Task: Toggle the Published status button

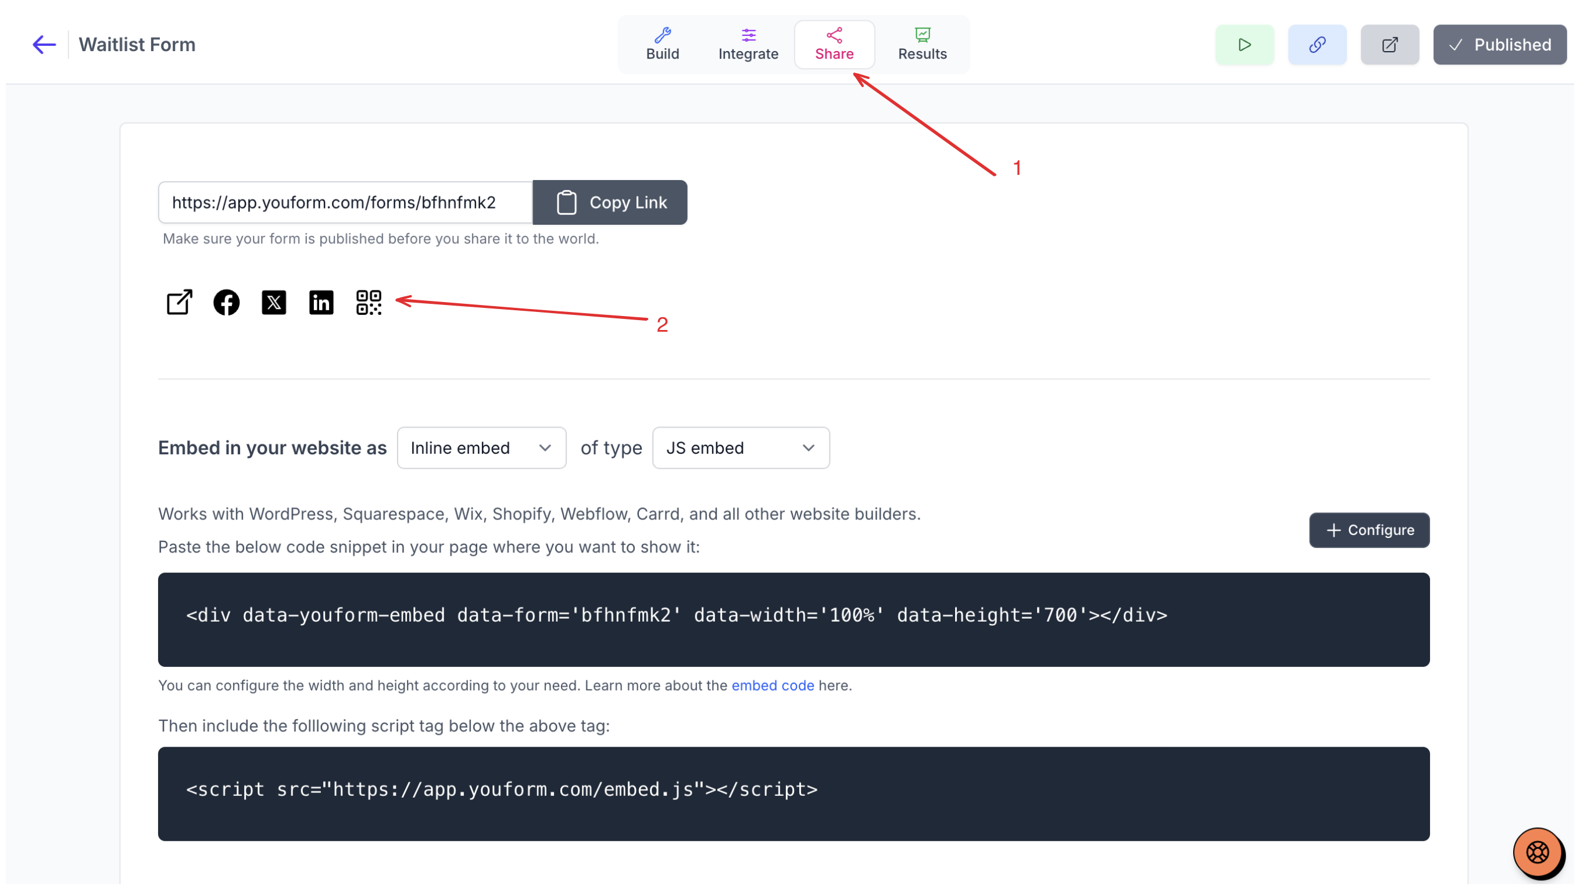Action: (x=1500, y=45)
